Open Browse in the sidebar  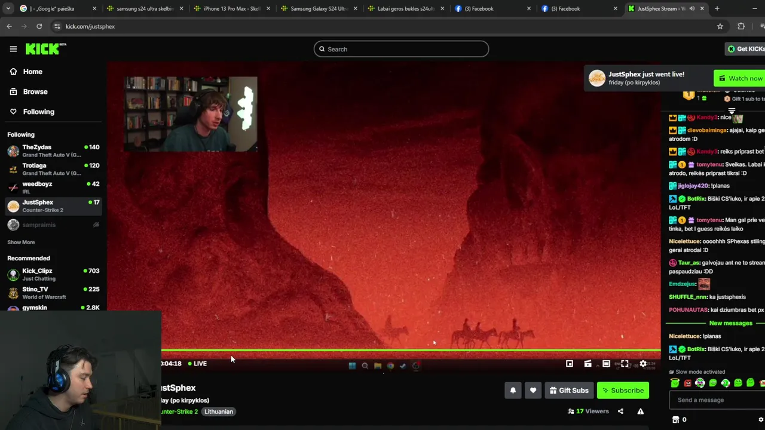click(x=35, y=91)
